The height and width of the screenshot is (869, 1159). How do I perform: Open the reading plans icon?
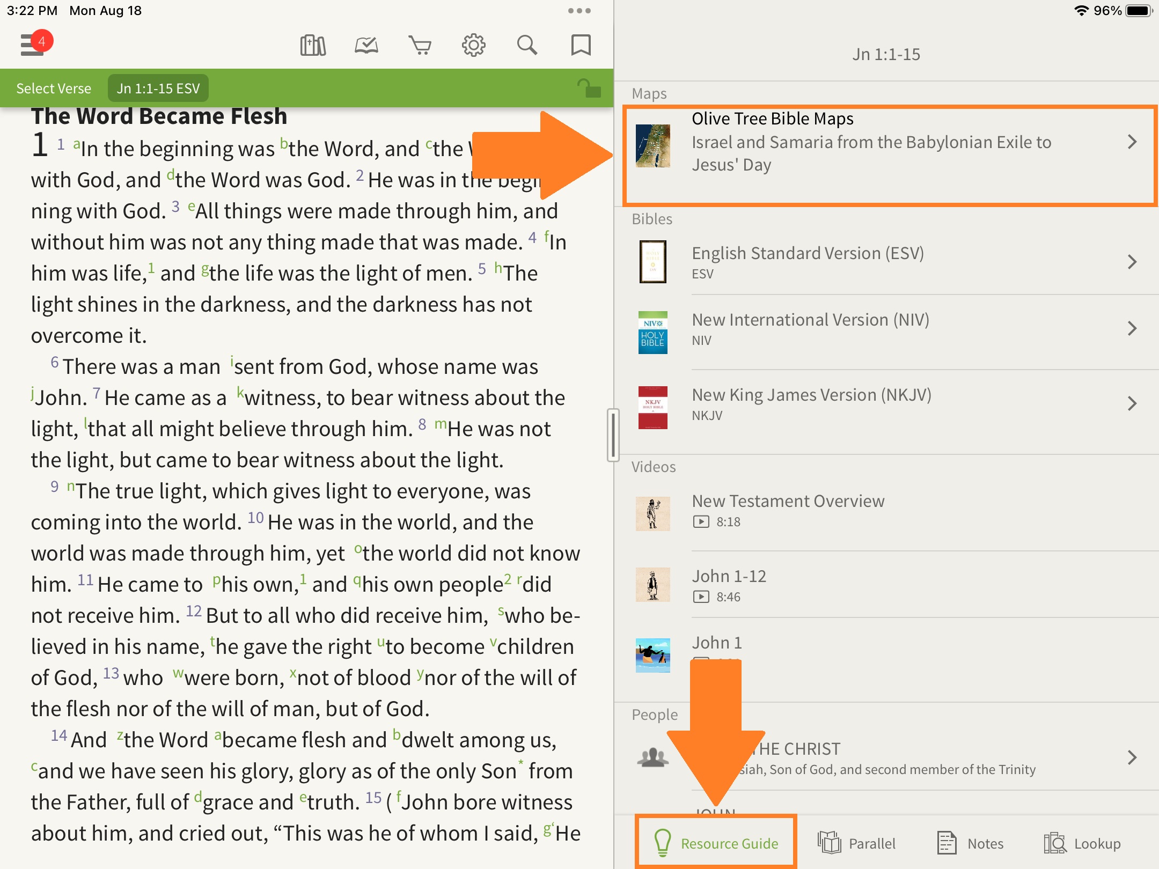point(366,45)
